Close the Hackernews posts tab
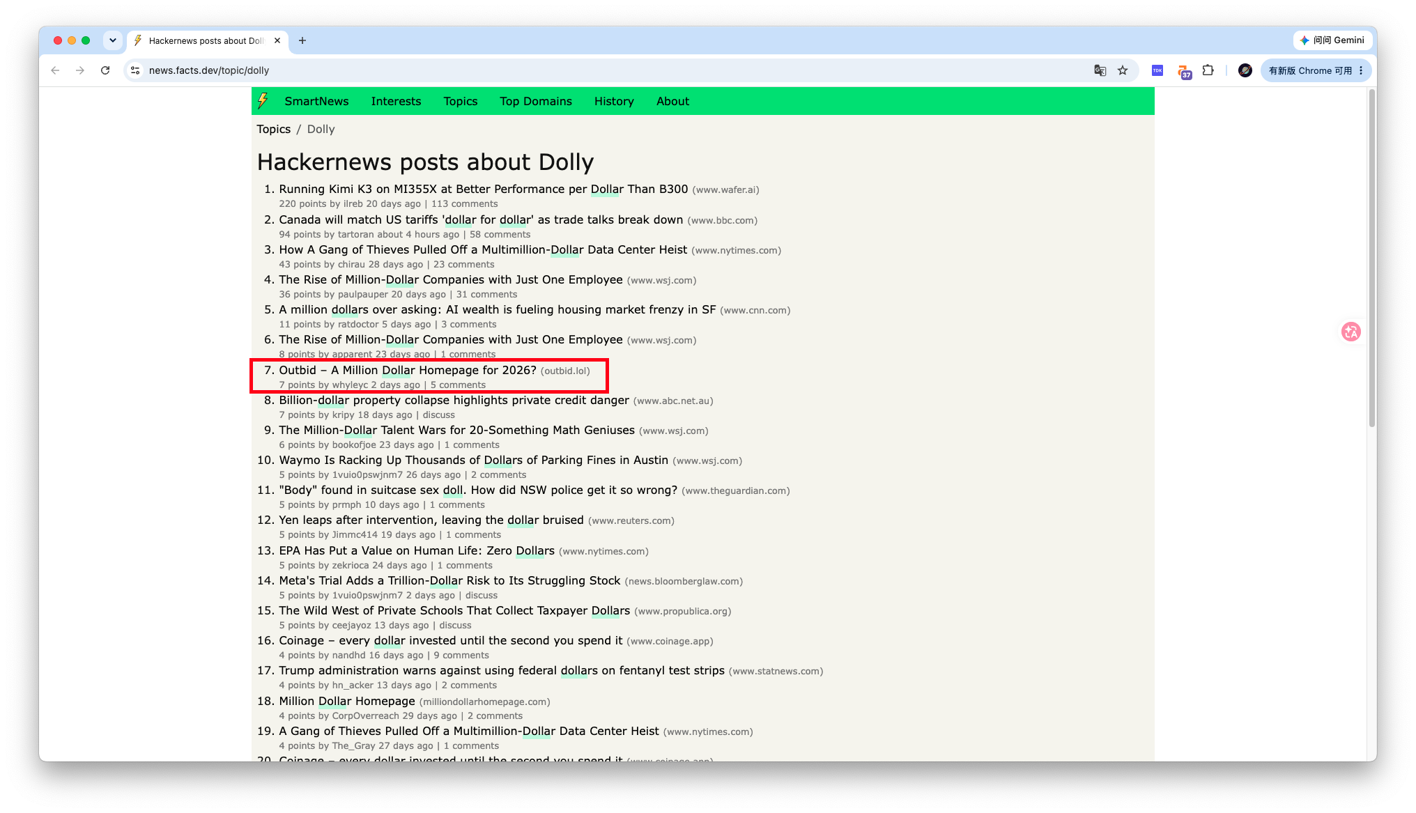Screen dimensions: 1416x813 [277, 40]
